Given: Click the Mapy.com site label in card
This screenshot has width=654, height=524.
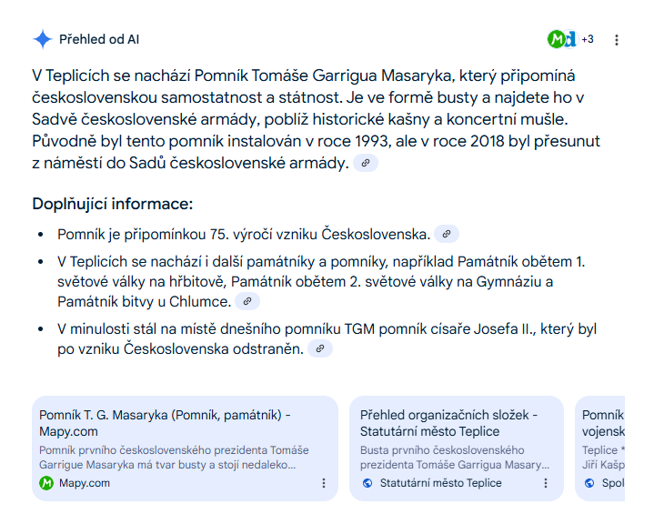Looking at the screenshot, I should pos(85,483).
